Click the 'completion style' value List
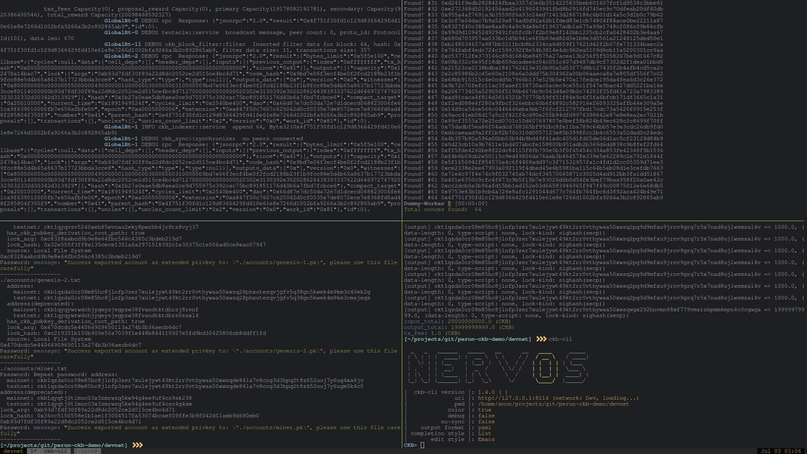 (485, 433)
